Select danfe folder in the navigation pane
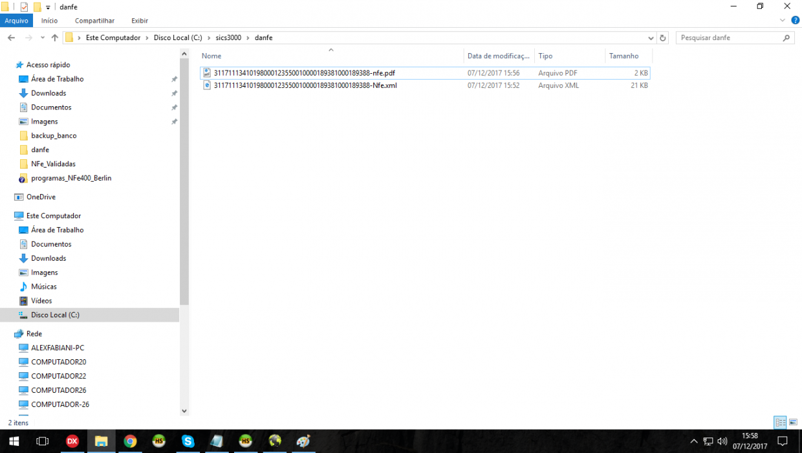Viewport: 802px width, 453px height. pos(40,149)
